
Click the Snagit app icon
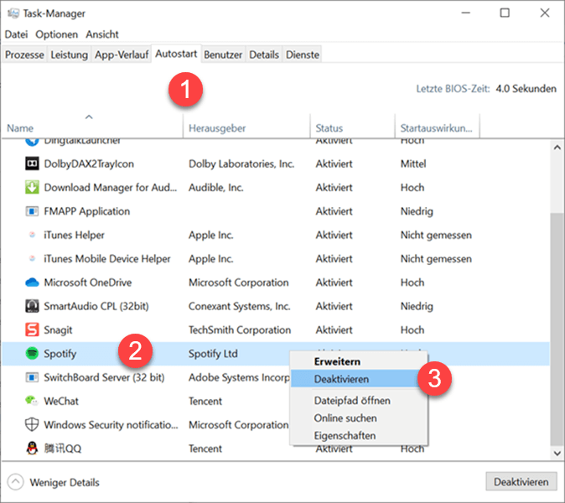pyautogui.click(x=32, y=330)
